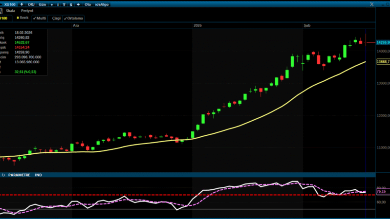
Task: Click the 'T' text icon in the toolbar
Action: coord(64,4)
